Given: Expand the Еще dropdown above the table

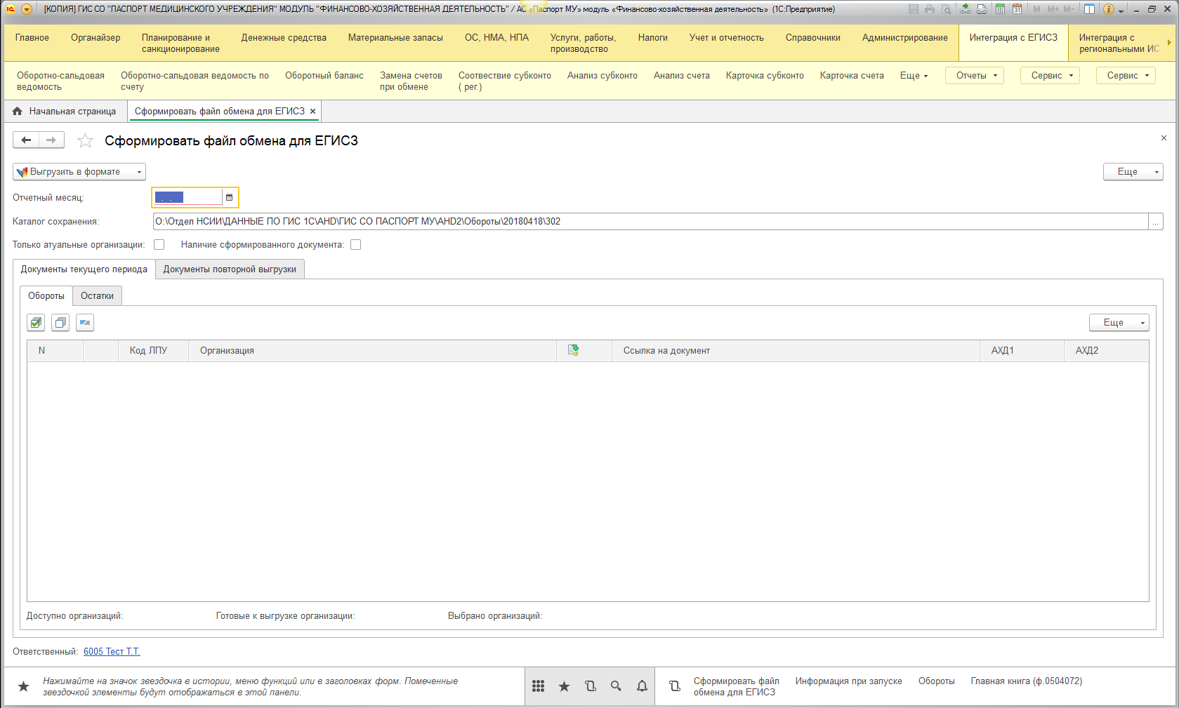Looking at the screenshot, I should [1119, 323].
